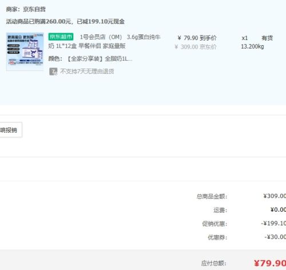
Task: Click the ¥0.00 shipping fee value
Action: point(278,209)
